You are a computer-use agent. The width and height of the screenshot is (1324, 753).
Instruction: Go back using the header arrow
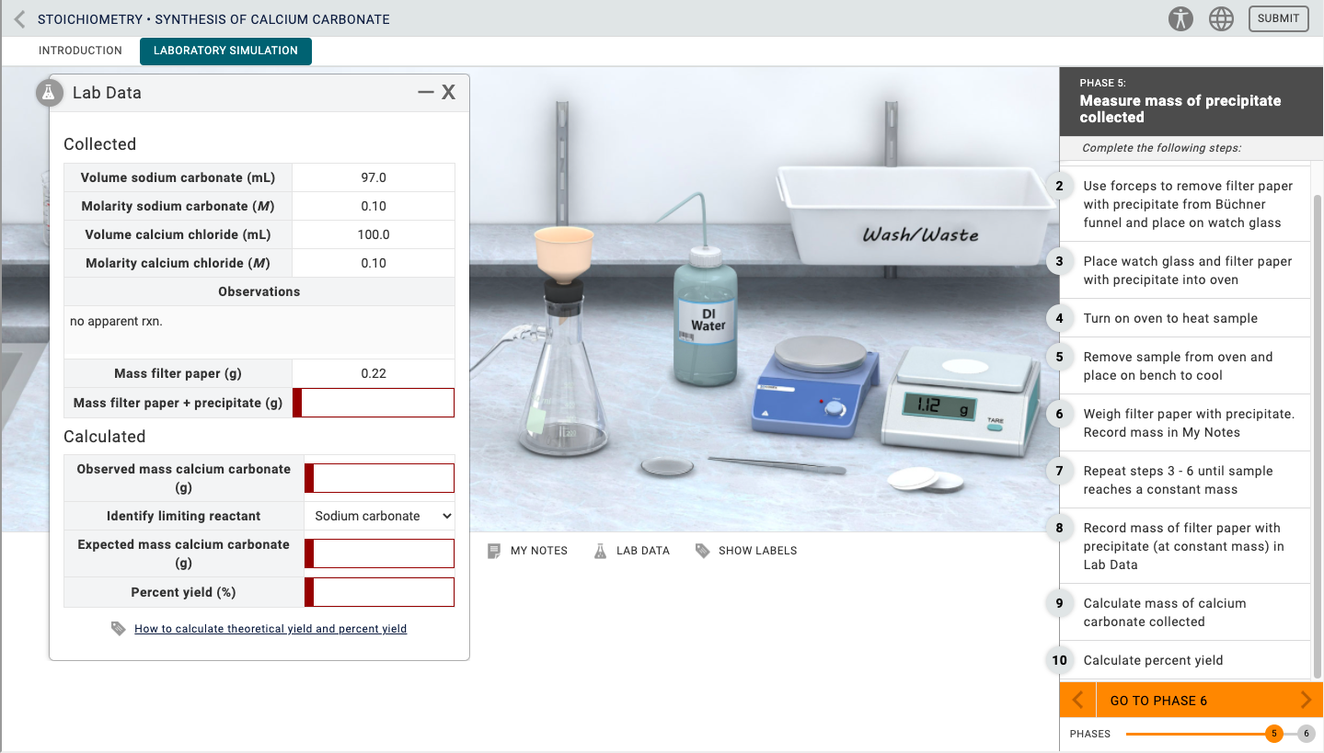(x=19, y=18)
